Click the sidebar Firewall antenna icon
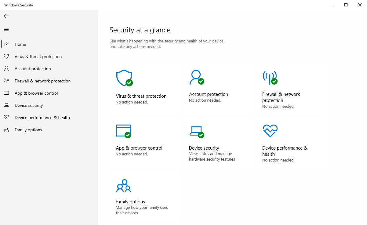367x225 pixels. [x=6, y=81]
